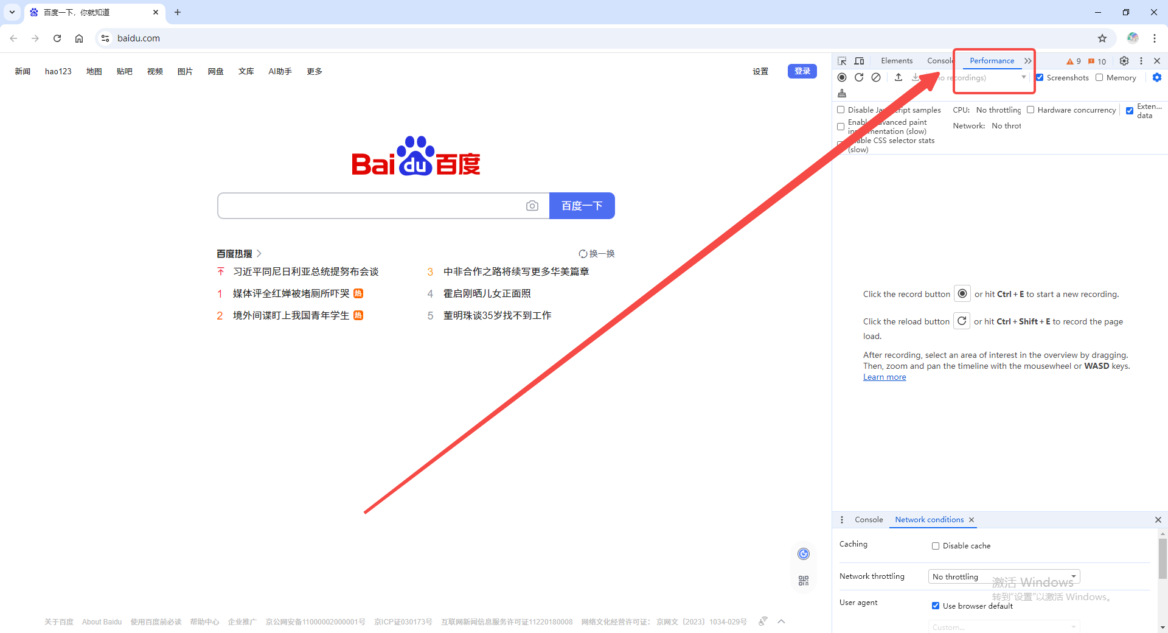Viewport: 1168px width, 633px height.
Task: Select the Baidu browser tab
Action: pos(94,12)
